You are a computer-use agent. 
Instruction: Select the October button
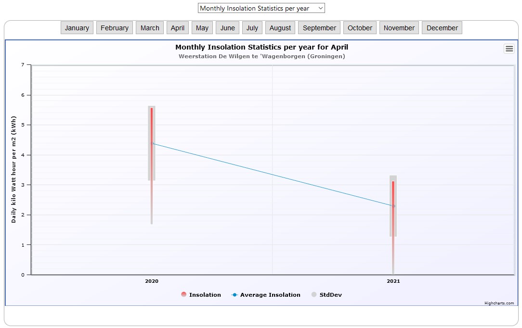360,28
